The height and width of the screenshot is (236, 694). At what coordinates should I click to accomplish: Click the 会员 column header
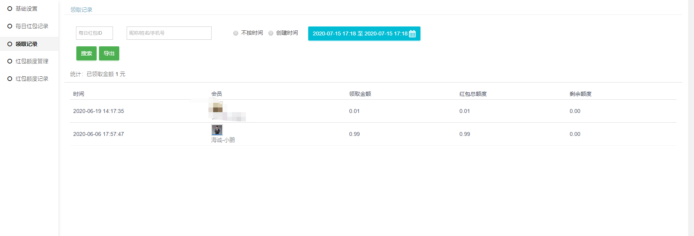click(x=217, y=94)
